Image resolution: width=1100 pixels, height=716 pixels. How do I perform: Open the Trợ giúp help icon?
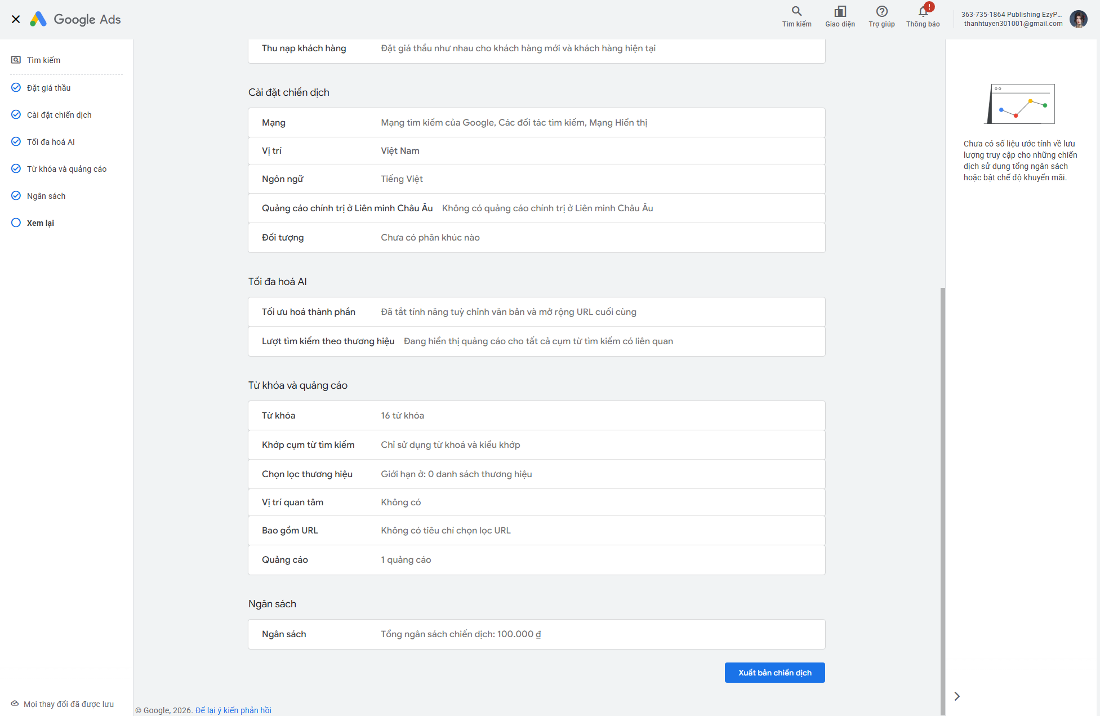[x=881, y=11]
